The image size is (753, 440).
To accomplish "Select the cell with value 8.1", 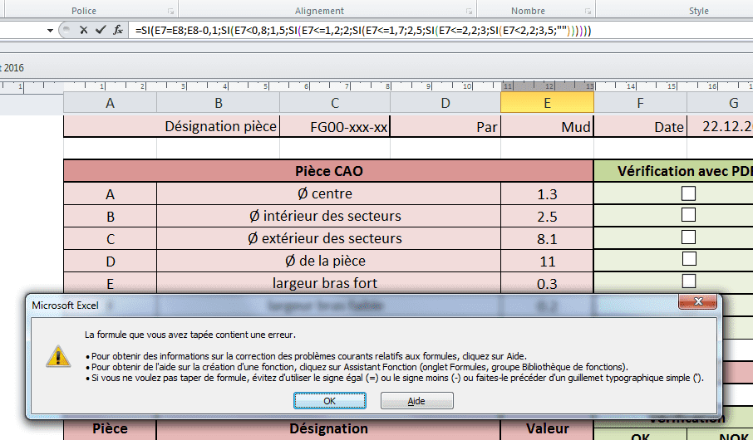I will (547, 238).
